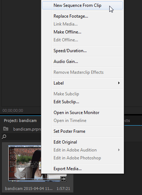Click the bandicam 2015-04-04 clip name
This screenshot has height=195, width=142.
pyautogui.click(x=29, y=189)
